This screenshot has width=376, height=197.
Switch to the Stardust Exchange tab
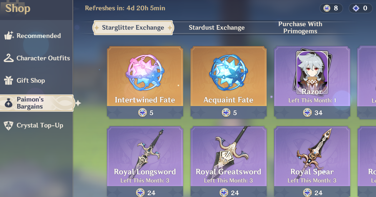[x=217, y=28]
